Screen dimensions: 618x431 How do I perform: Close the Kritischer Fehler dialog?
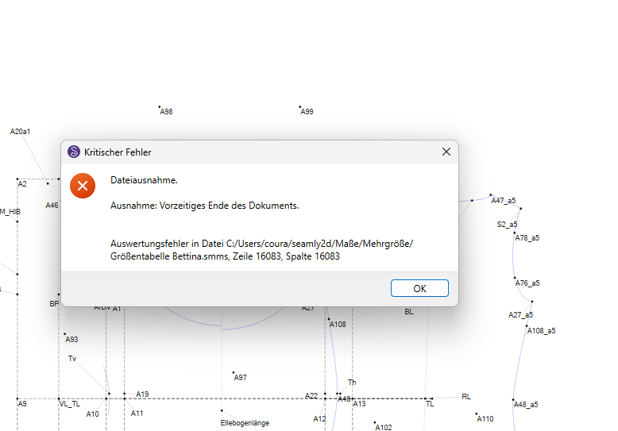pos(446,152)
